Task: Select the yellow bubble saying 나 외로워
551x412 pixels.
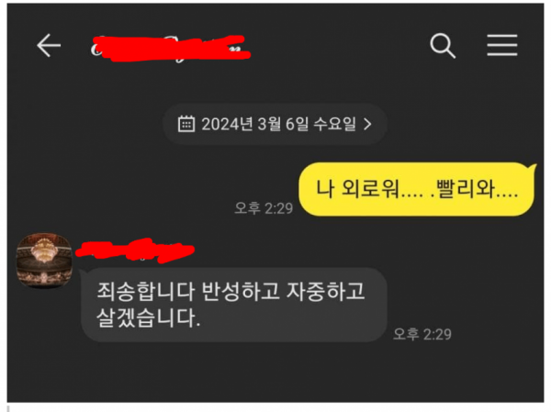Action: coord(417,189)
